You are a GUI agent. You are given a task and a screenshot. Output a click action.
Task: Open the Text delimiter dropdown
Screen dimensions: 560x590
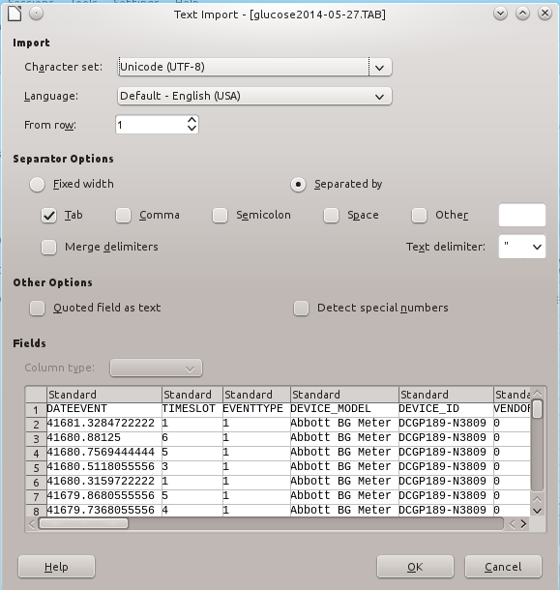pos(522,247)
